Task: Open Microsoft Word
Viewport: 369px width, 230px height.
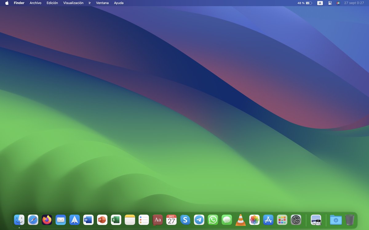Action: (88, 220)
